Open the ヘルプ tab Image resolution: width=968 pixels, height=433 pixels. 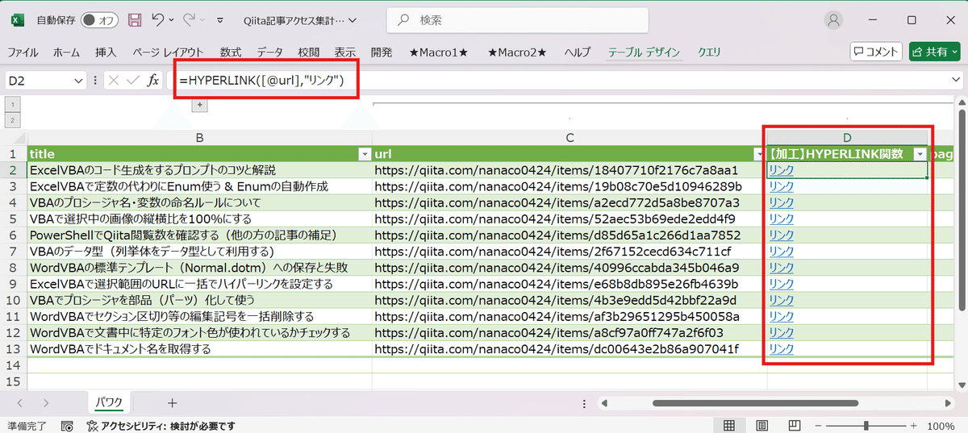click(x=578, y=52)
